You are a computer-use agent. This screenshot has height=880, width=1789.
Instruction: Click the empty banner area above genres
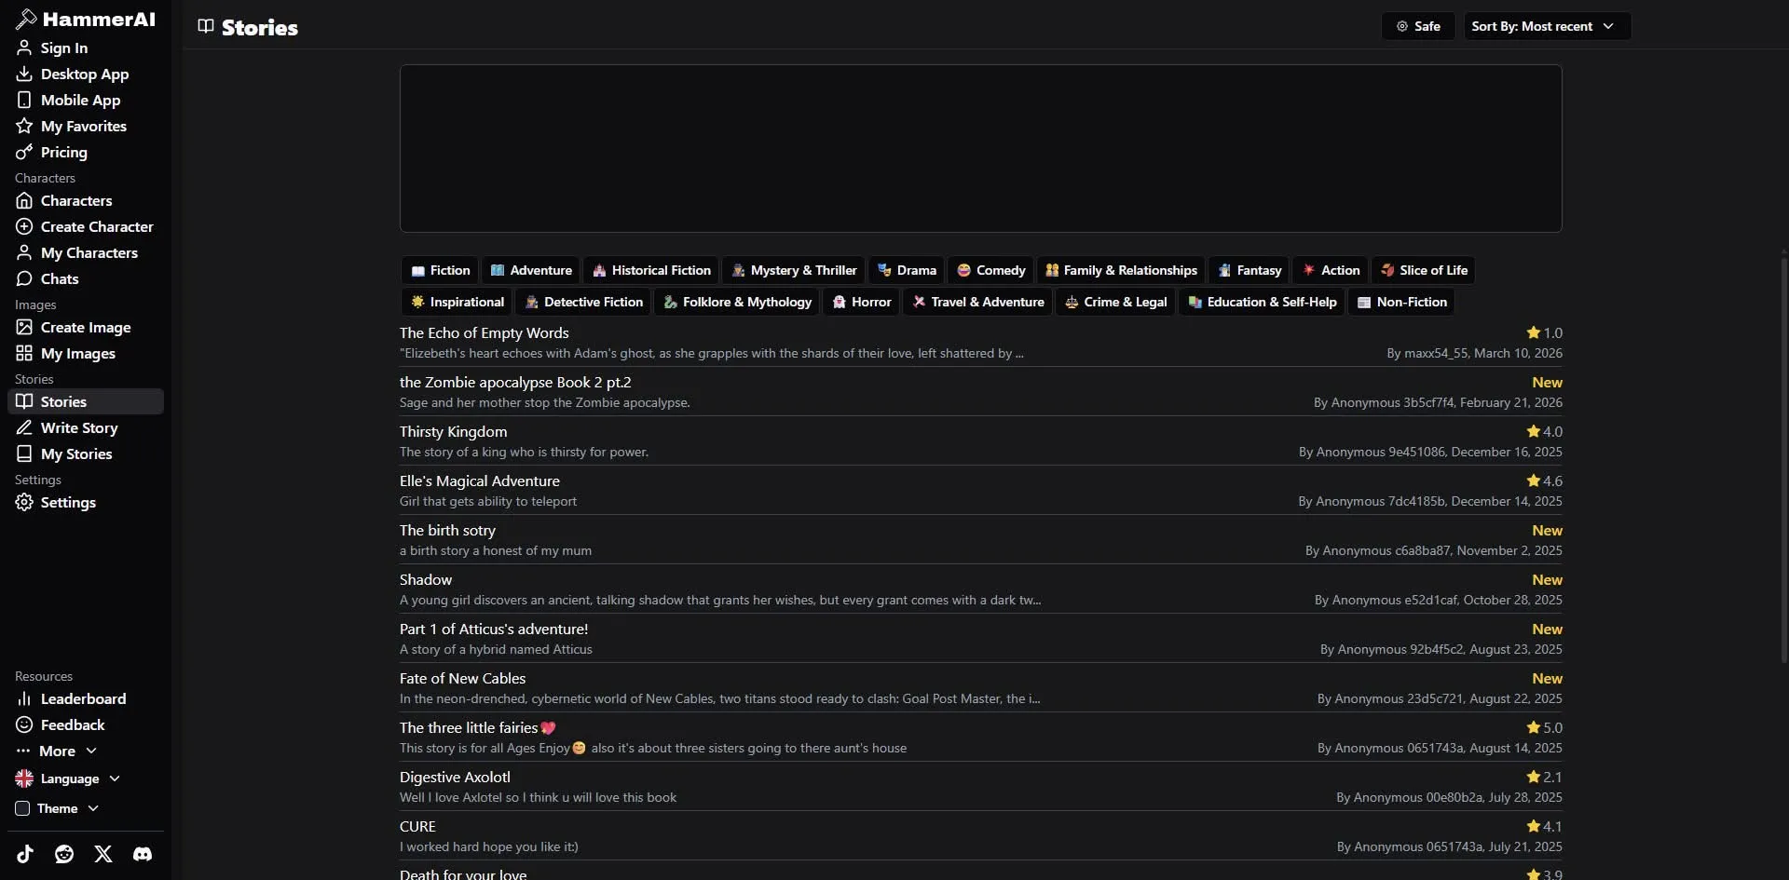980,148
